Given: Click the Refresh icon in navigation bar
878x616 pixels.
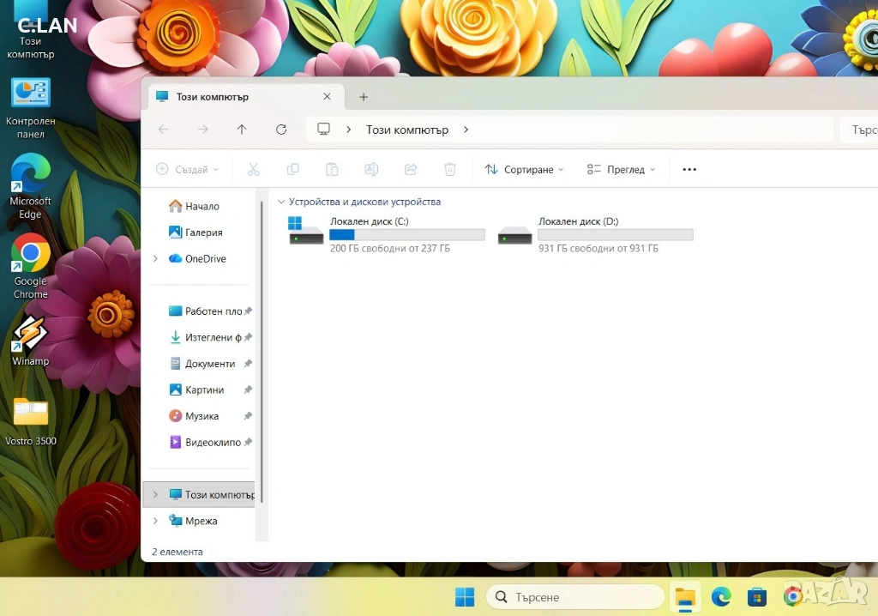Looking at the screenshot, I should [x=281, y=130].
